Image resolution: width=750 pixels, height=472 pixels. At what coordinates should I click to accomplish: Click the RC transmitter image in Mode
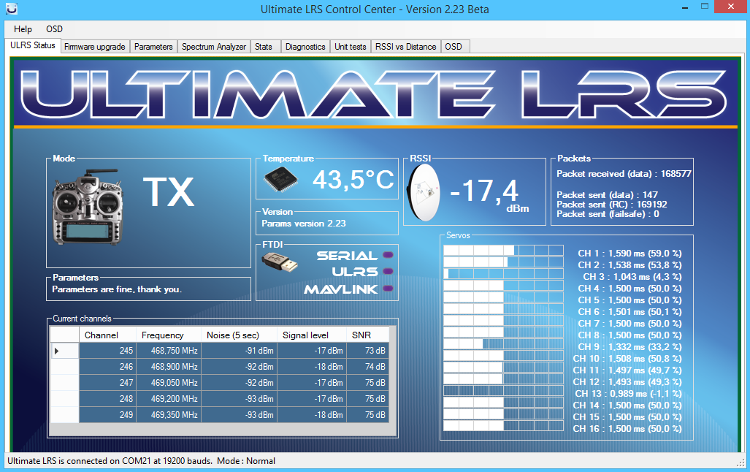click(87, 207)
